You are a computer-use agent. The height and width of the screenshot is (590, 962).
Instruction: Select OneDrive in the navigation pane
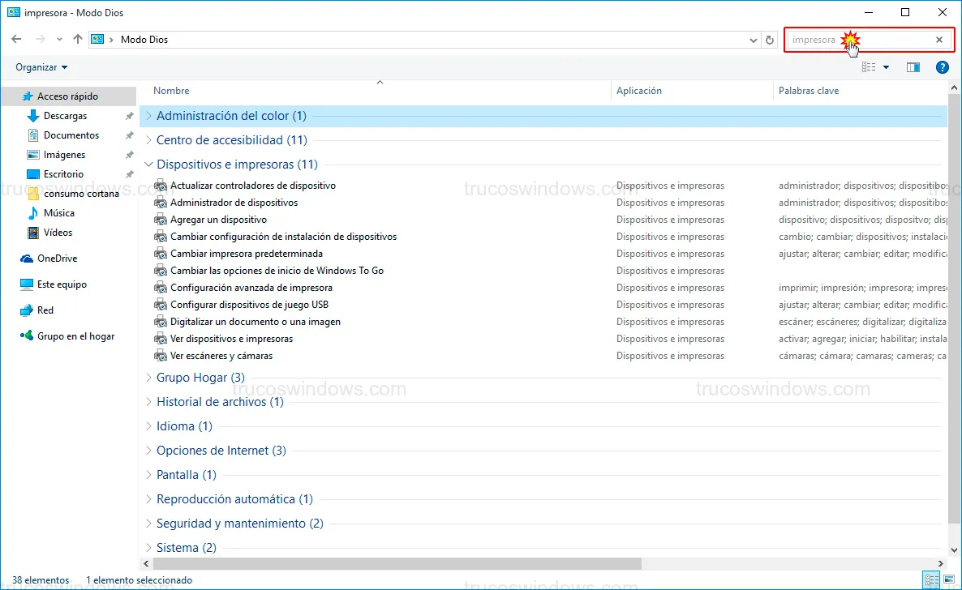tap(57, 259)
